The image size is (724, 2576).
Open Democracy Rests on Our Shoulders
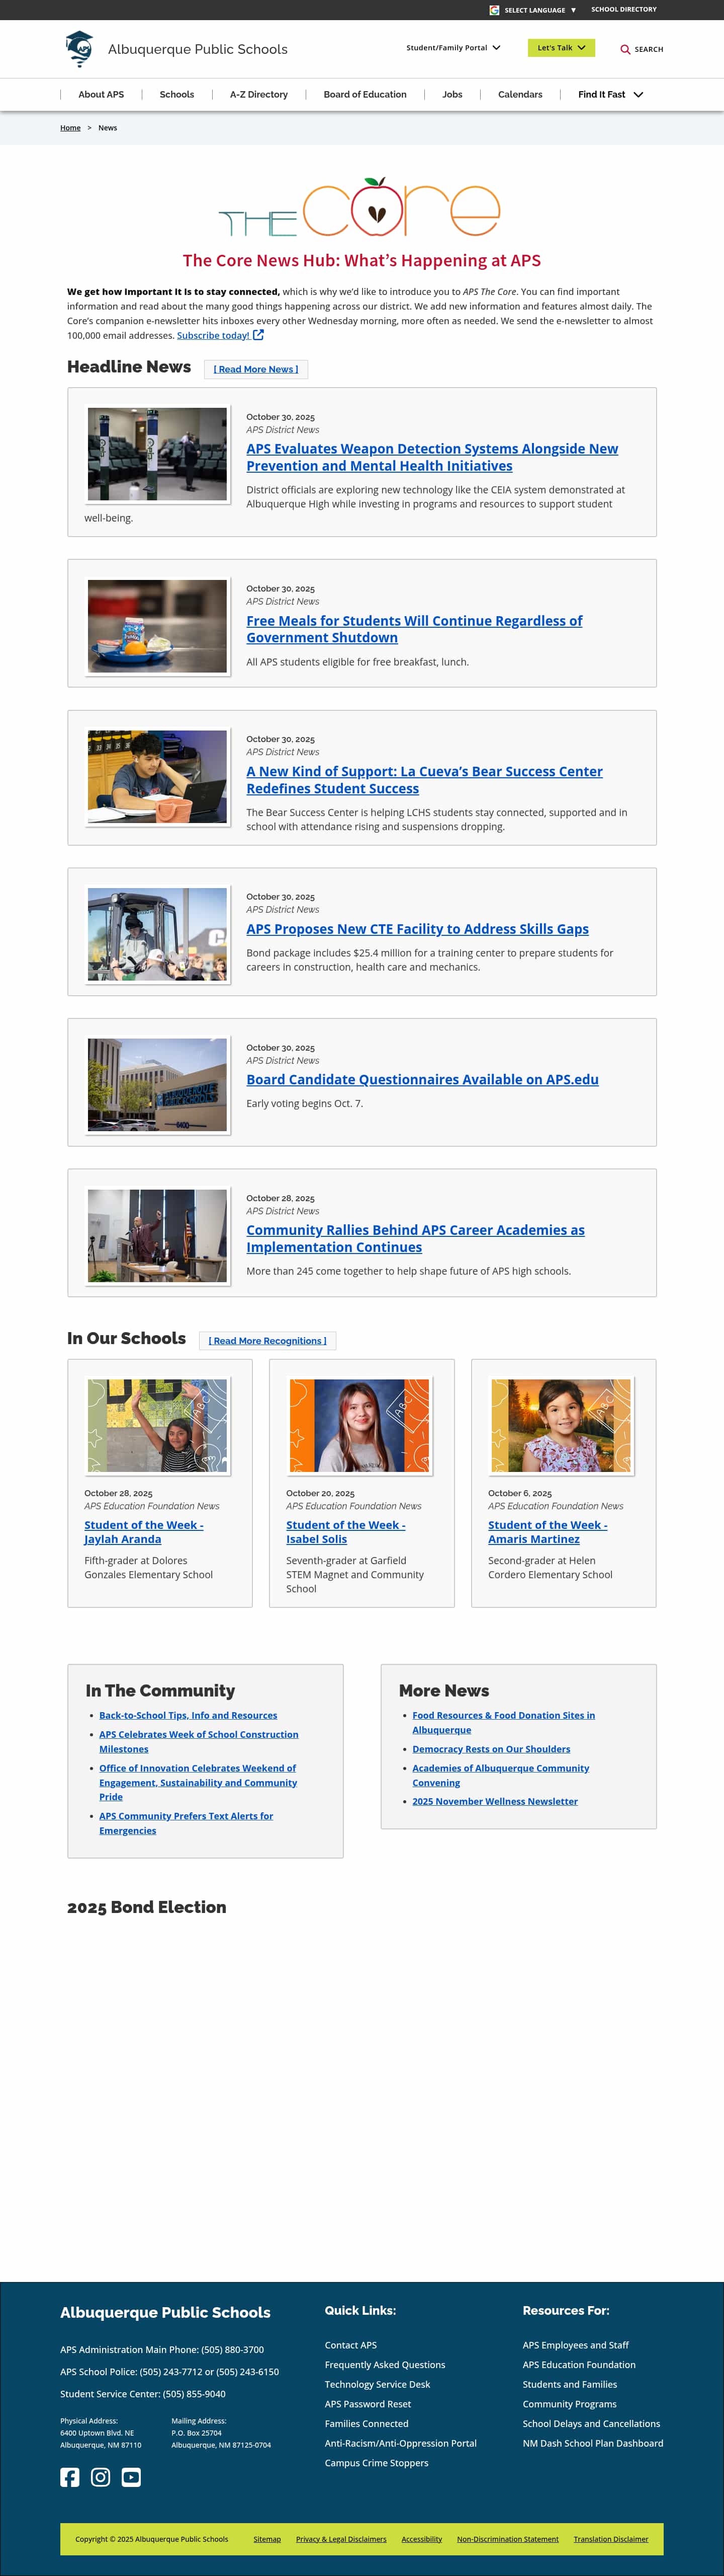point(491,1749)
